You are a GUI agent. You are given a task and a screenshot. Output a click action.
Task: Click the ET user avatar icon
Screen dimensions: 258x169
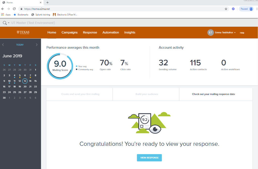[210, 33]
